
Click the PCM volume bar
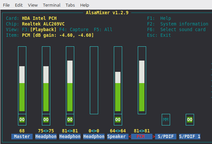coord(142,80)
